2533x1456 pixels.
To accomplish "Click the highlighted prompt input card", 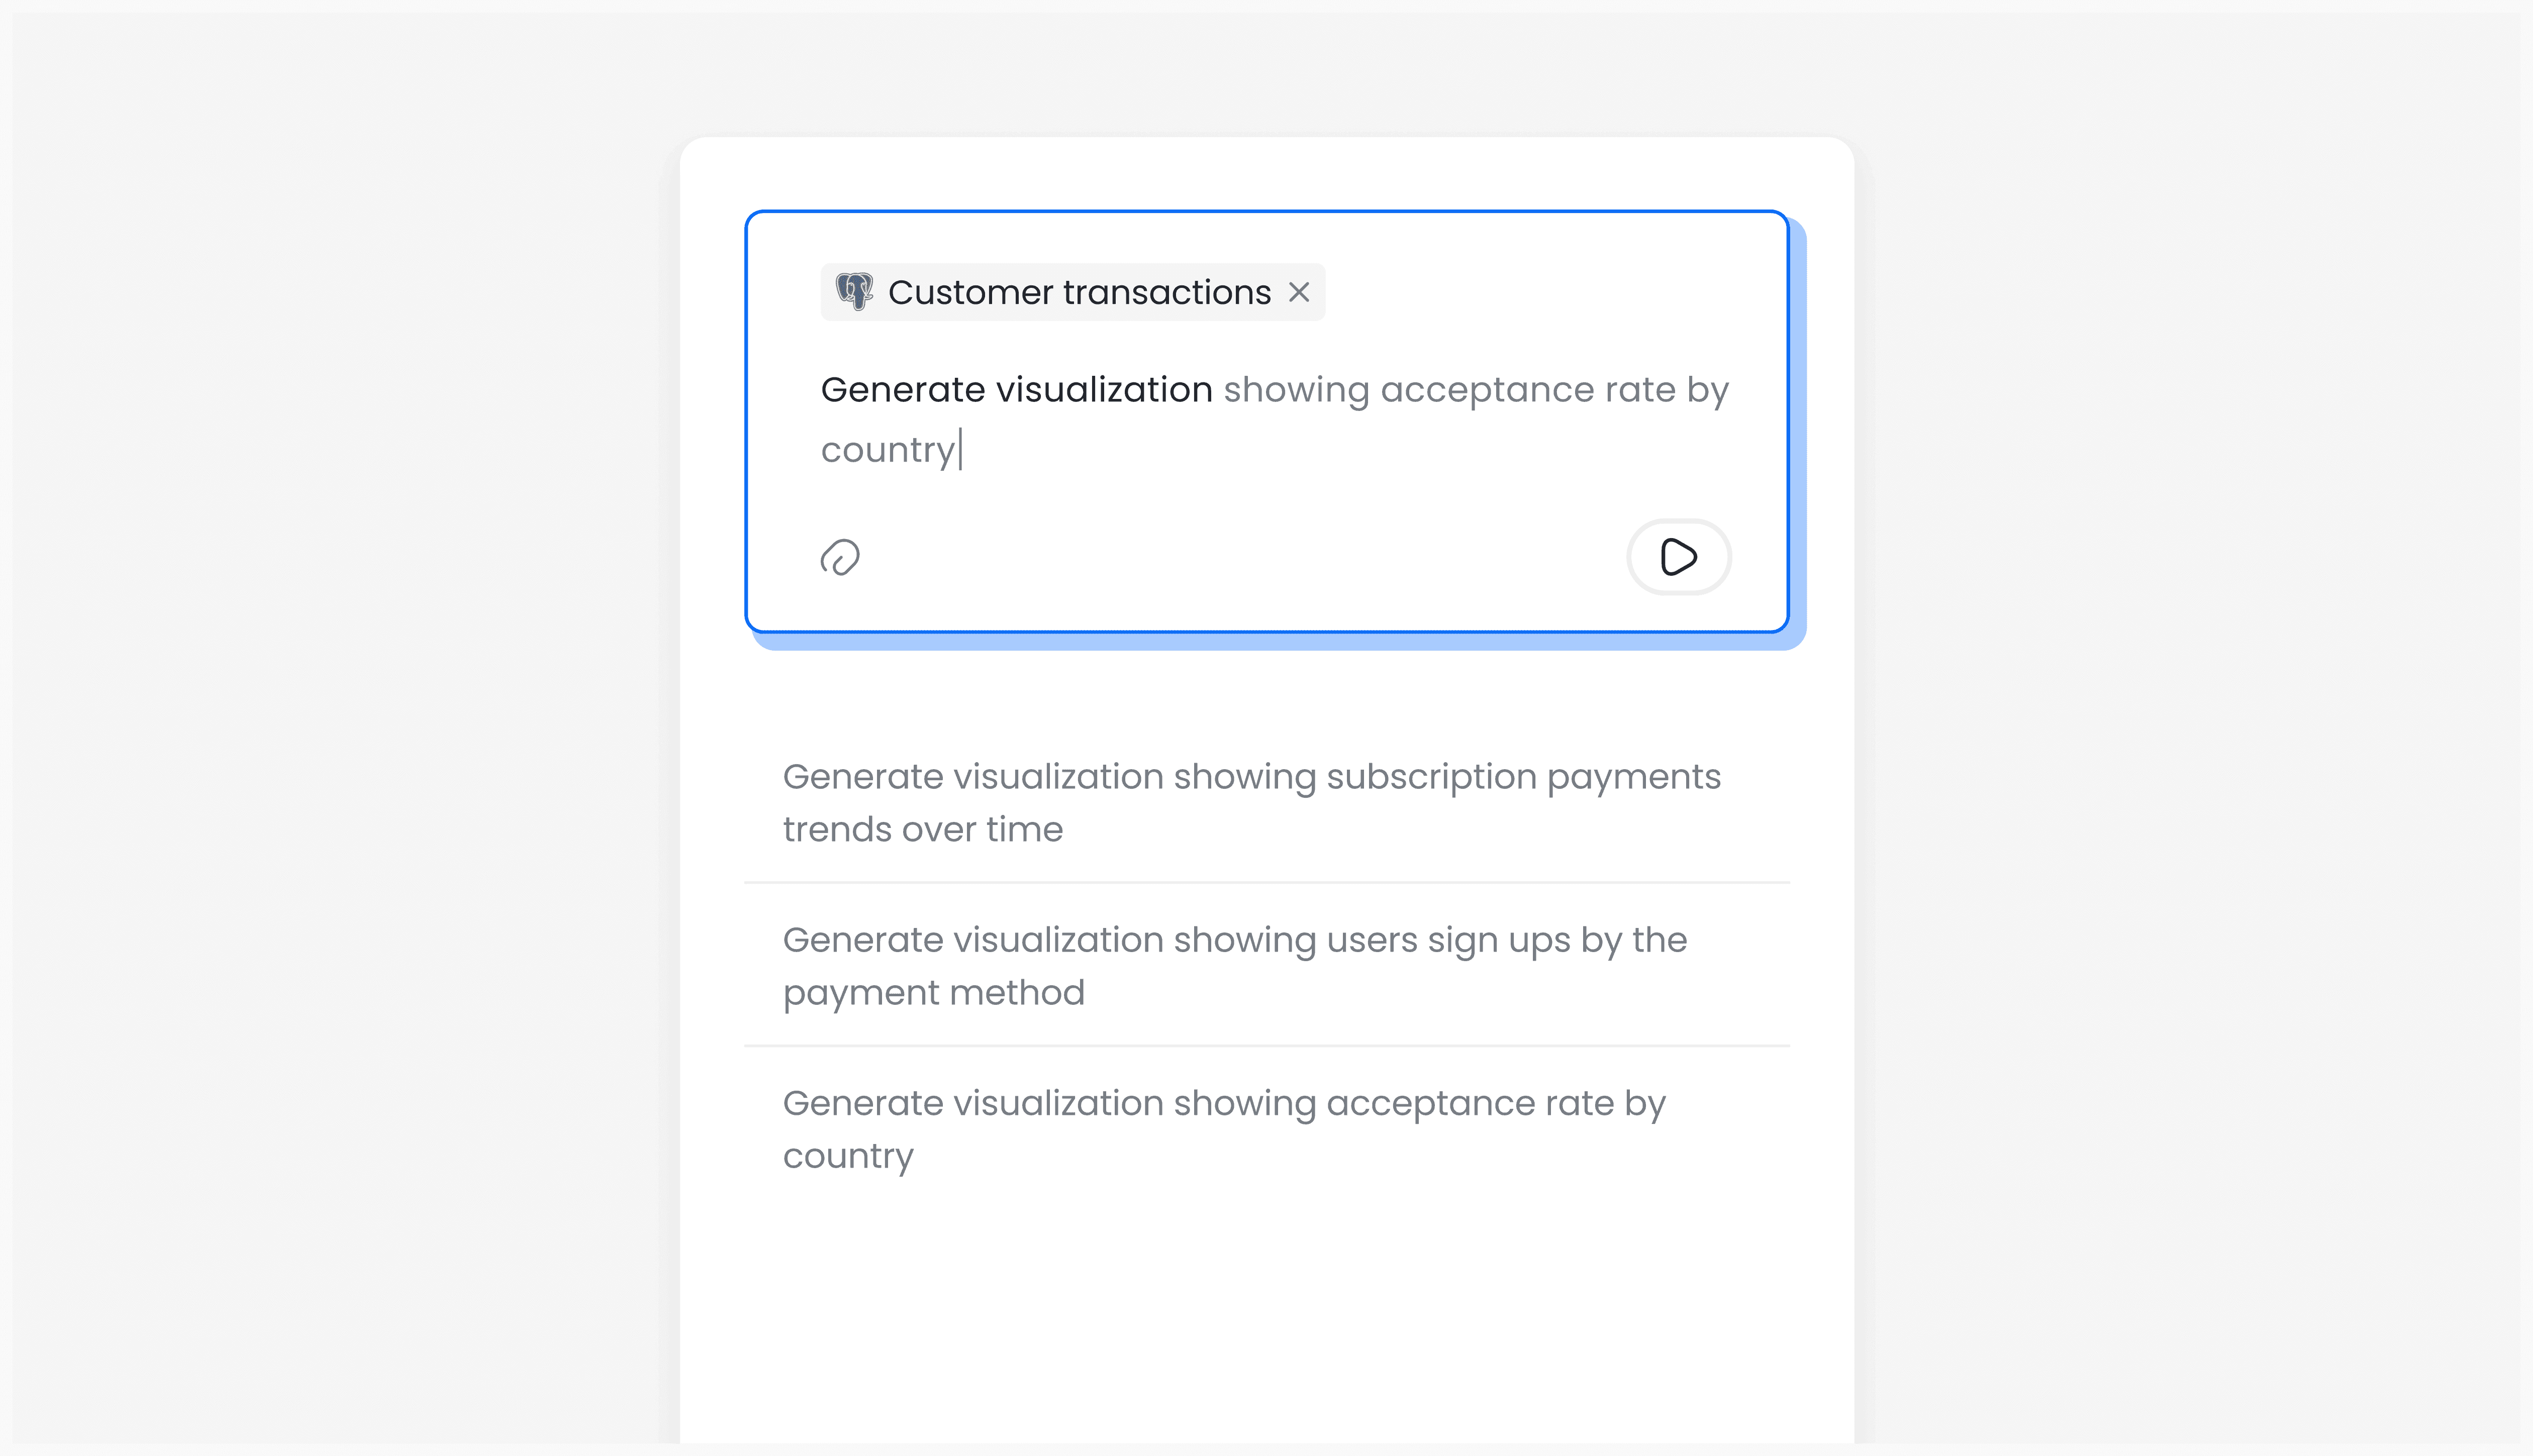I will coord(1265,420).
